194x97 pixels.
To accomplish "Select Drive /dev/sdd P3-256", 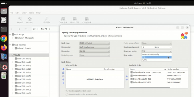I will (142, 82).
